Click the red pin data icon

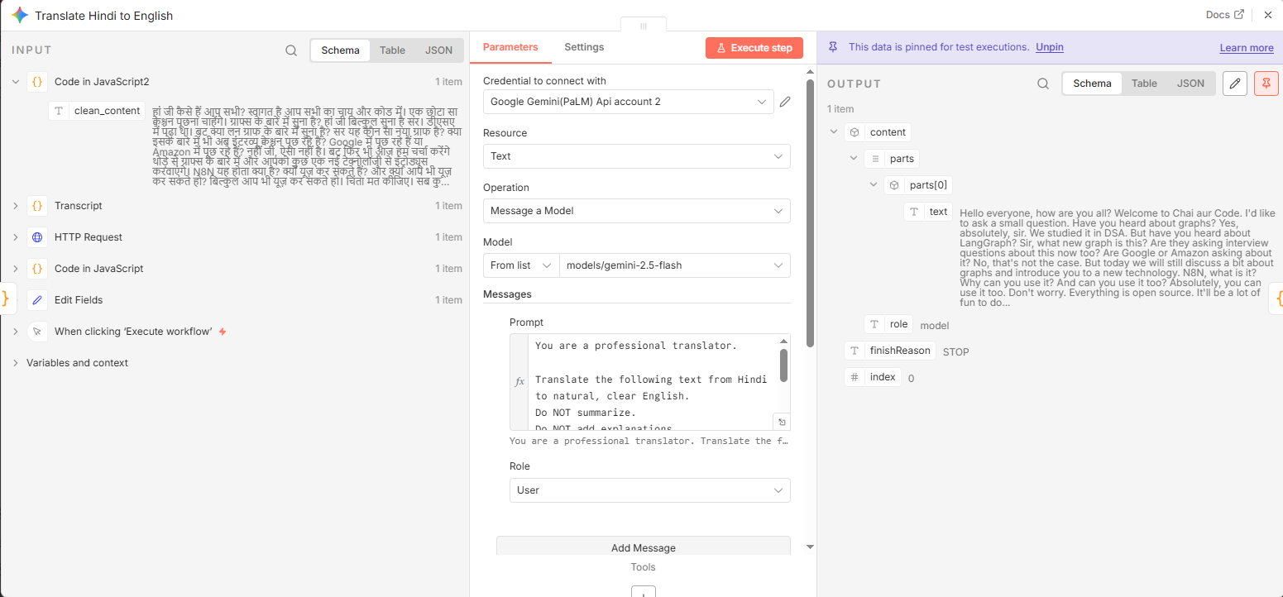pos(1266,84)
